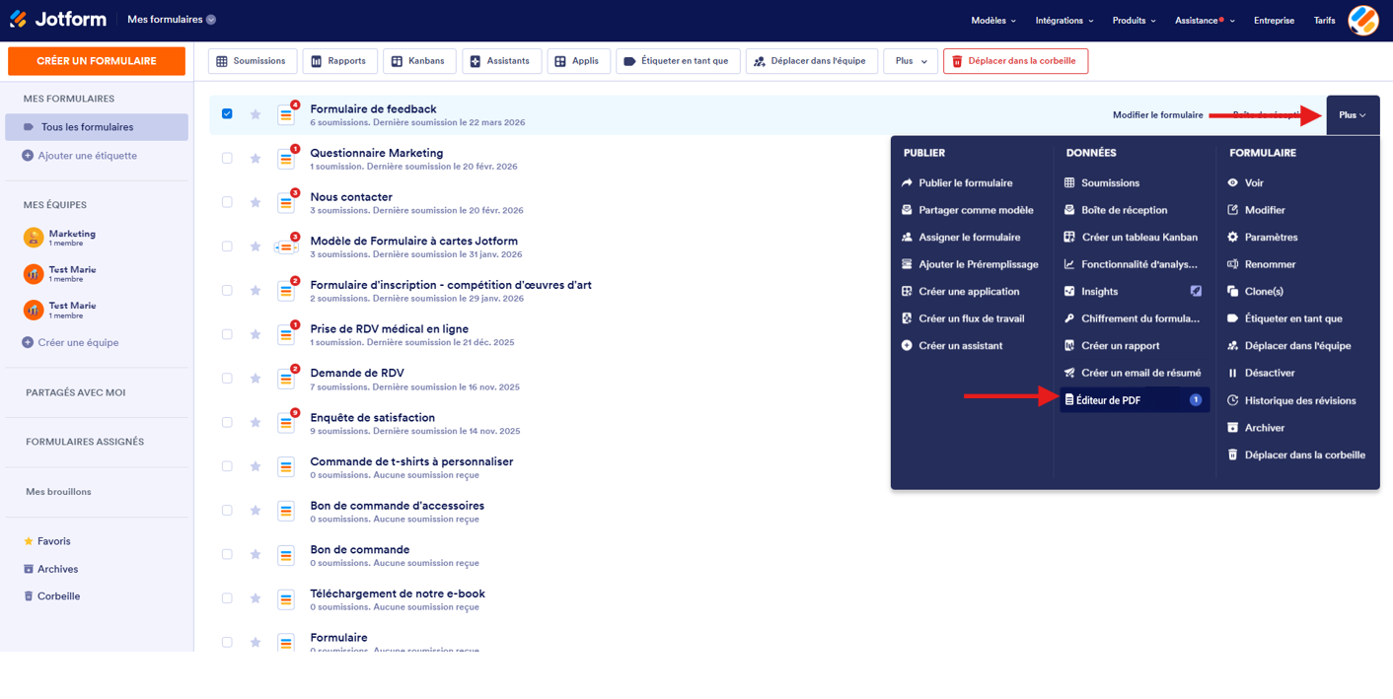Viewport: 1393px width, 699px height.
Task: Open Soumissions from the toolbar
Action: pyautogui.click(x=252, y=60)
